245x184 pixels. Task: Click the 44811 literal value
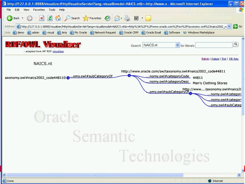(x=198, y=78)
